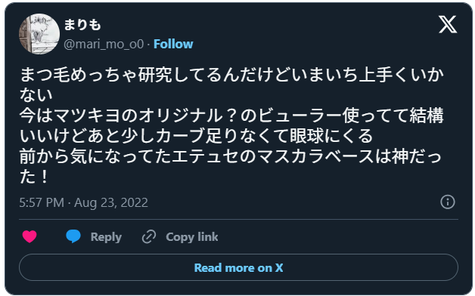
Task: Click the Aug 23, 2022 date
Action: [111, 202]
